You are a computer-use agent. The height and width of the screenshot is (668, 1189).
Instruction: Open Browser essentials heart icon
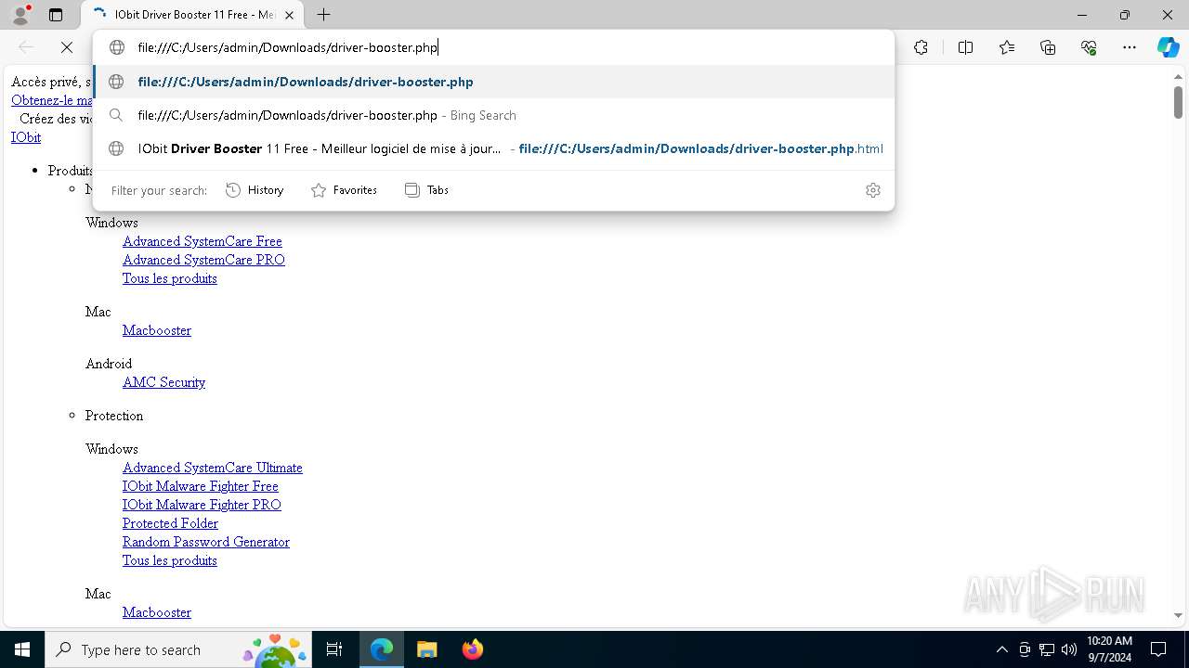(x=1089, y=47)
